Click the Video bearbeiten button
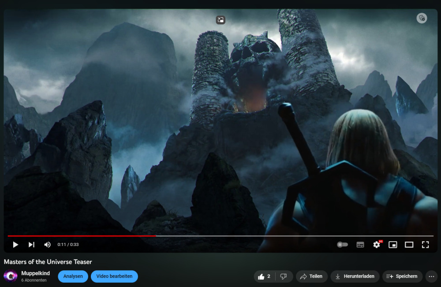Screen dimensions: 441x287 (114, 276)
